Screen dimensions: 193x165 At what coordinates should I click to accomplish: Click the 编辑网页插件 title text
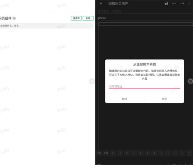(118, 3)
